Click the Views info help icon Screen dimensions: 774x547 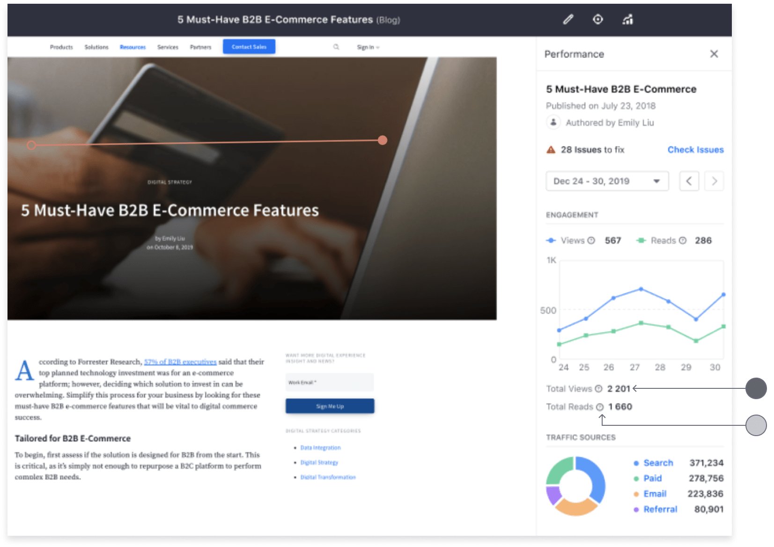pos(591,241)
